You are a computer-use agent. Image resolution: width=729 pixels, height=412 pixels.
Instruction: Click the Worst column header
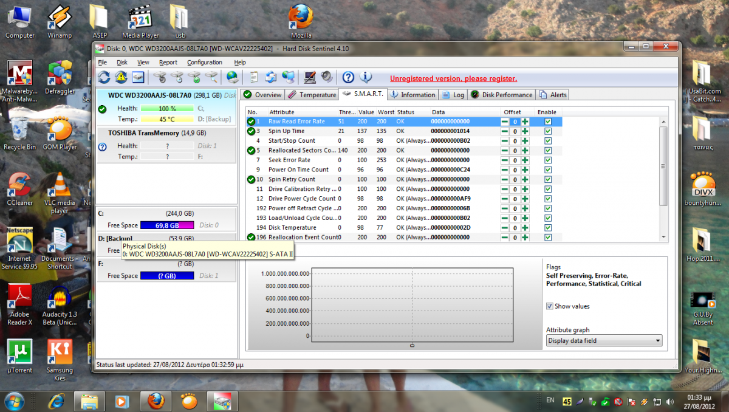coord(386,112)
